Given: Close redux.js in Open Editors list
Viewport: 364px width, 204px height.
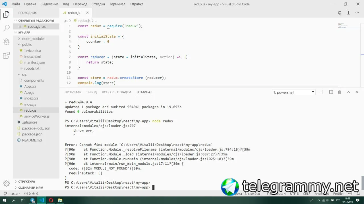Looking at the screenshot, I should click(x=20, y=26).
